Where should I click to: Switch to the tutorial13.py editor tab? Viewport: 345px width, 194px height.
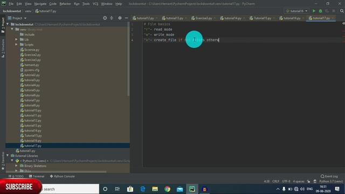[175, 18]
